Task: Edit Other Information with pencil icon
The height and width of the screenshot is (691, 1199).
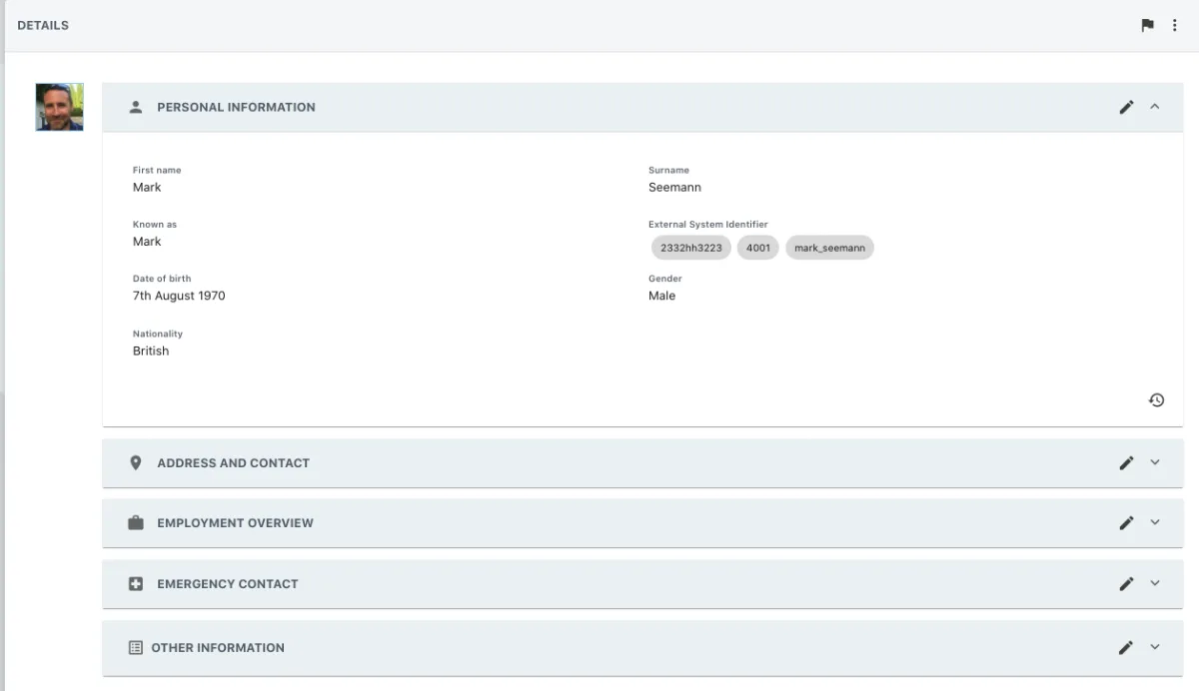Action: click(1126, 647)
